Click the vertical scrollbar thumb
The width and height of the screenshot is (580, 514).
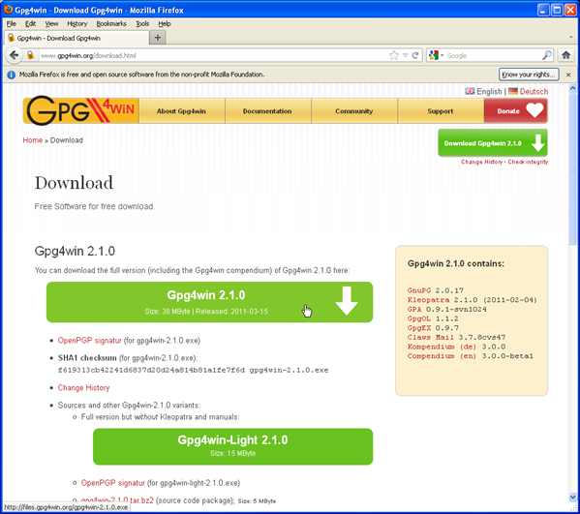click(572, 168)
